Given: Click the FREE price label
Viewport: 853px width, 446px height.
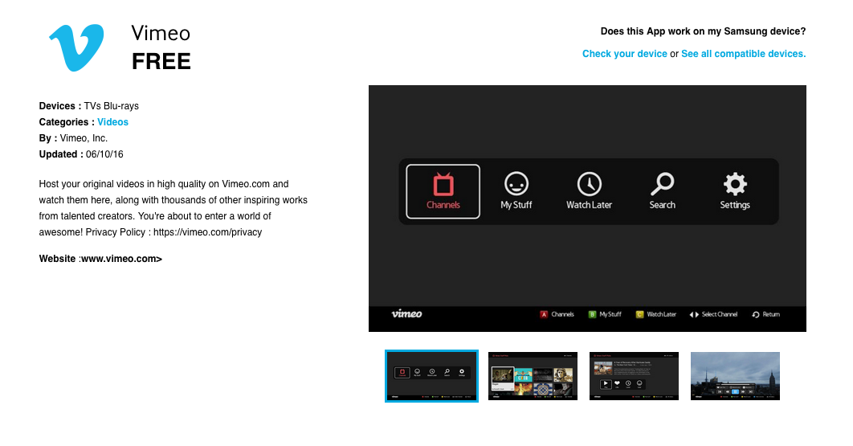Looking at the screenshot, I should coord(161,62).
